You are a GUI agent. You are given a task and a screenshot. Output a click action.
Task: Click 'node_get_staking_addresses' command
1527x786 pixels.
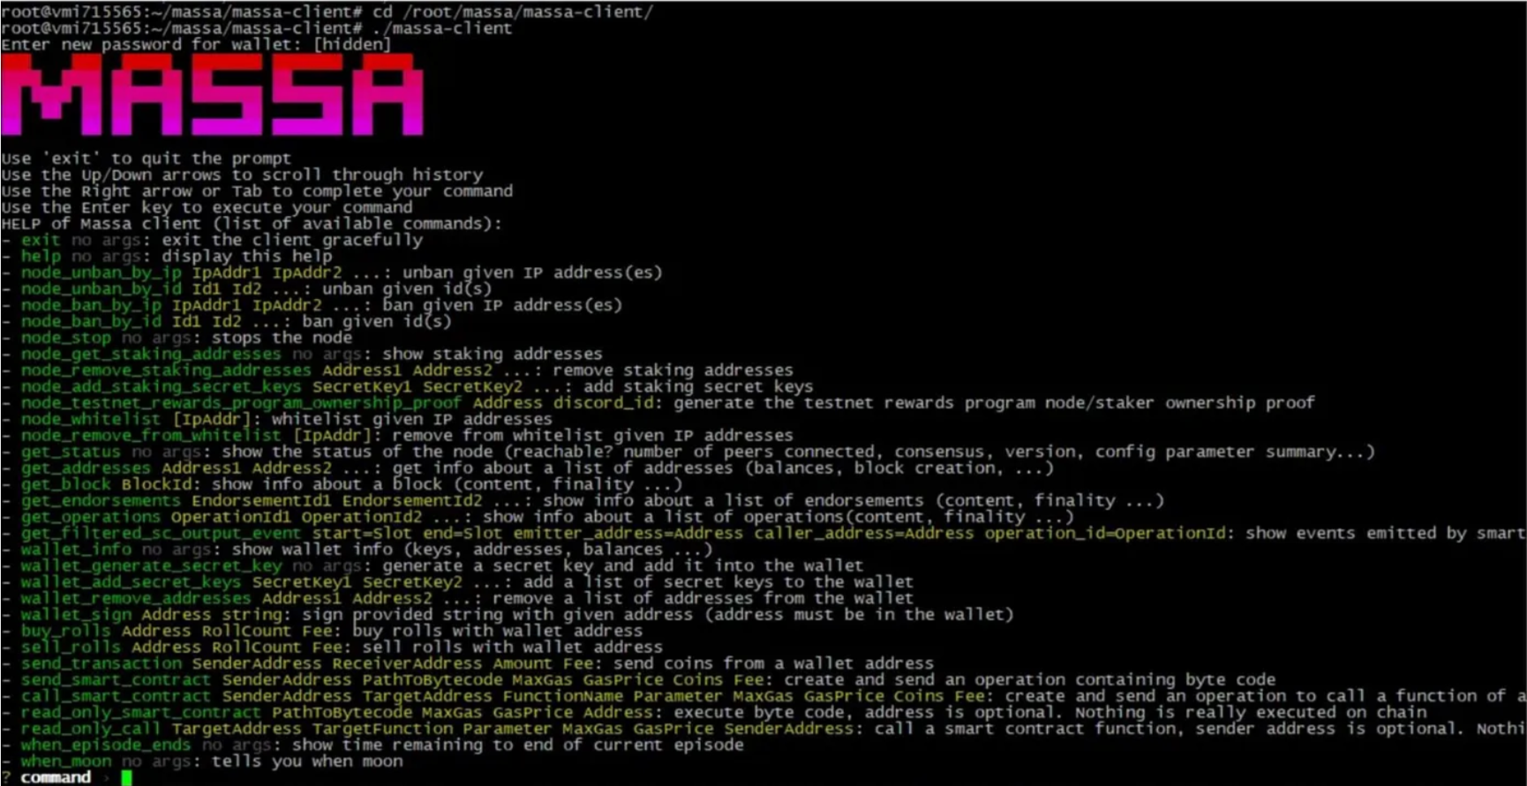(x=151, y=354)
